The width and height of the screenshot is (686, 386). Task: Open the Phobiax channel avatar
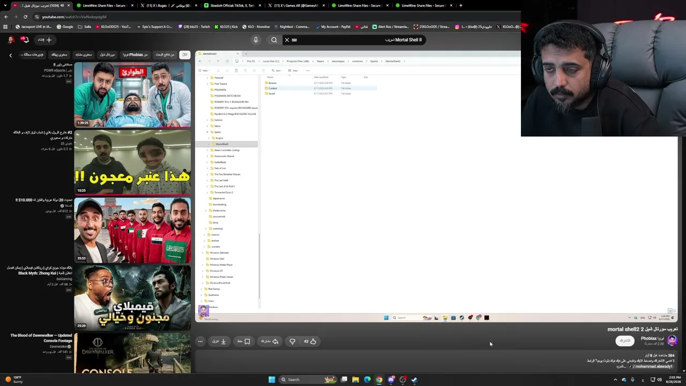673,340
